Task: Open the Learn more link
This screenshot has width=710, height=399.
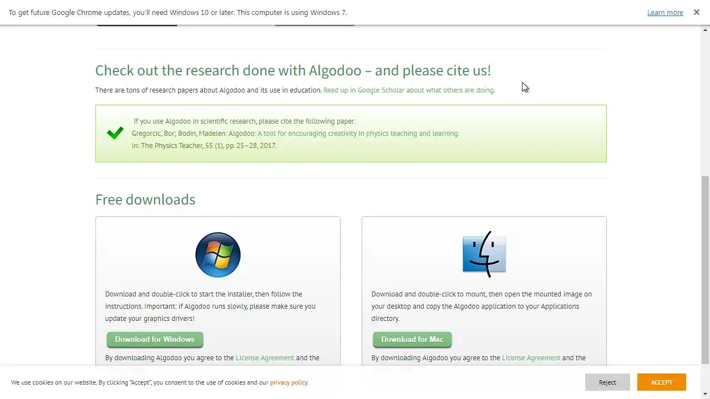Action: pyautogui.click(x=665, y=12)
